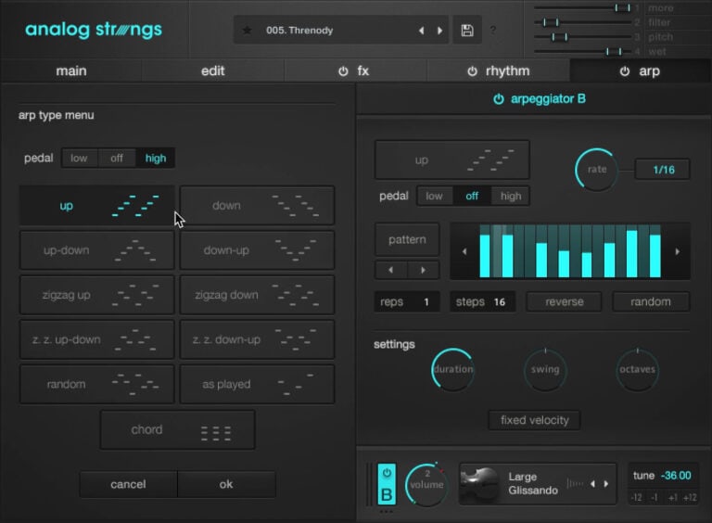Raise tune by 1 semitone
This screenshot has width=712, height=523.
[x=672, y=498]
